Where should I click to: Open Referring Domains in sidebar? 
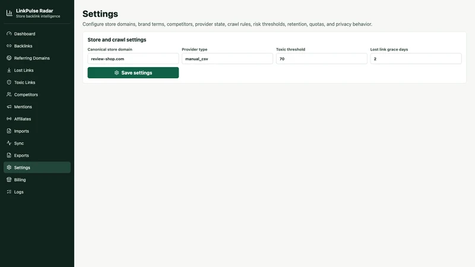point(37,58)
